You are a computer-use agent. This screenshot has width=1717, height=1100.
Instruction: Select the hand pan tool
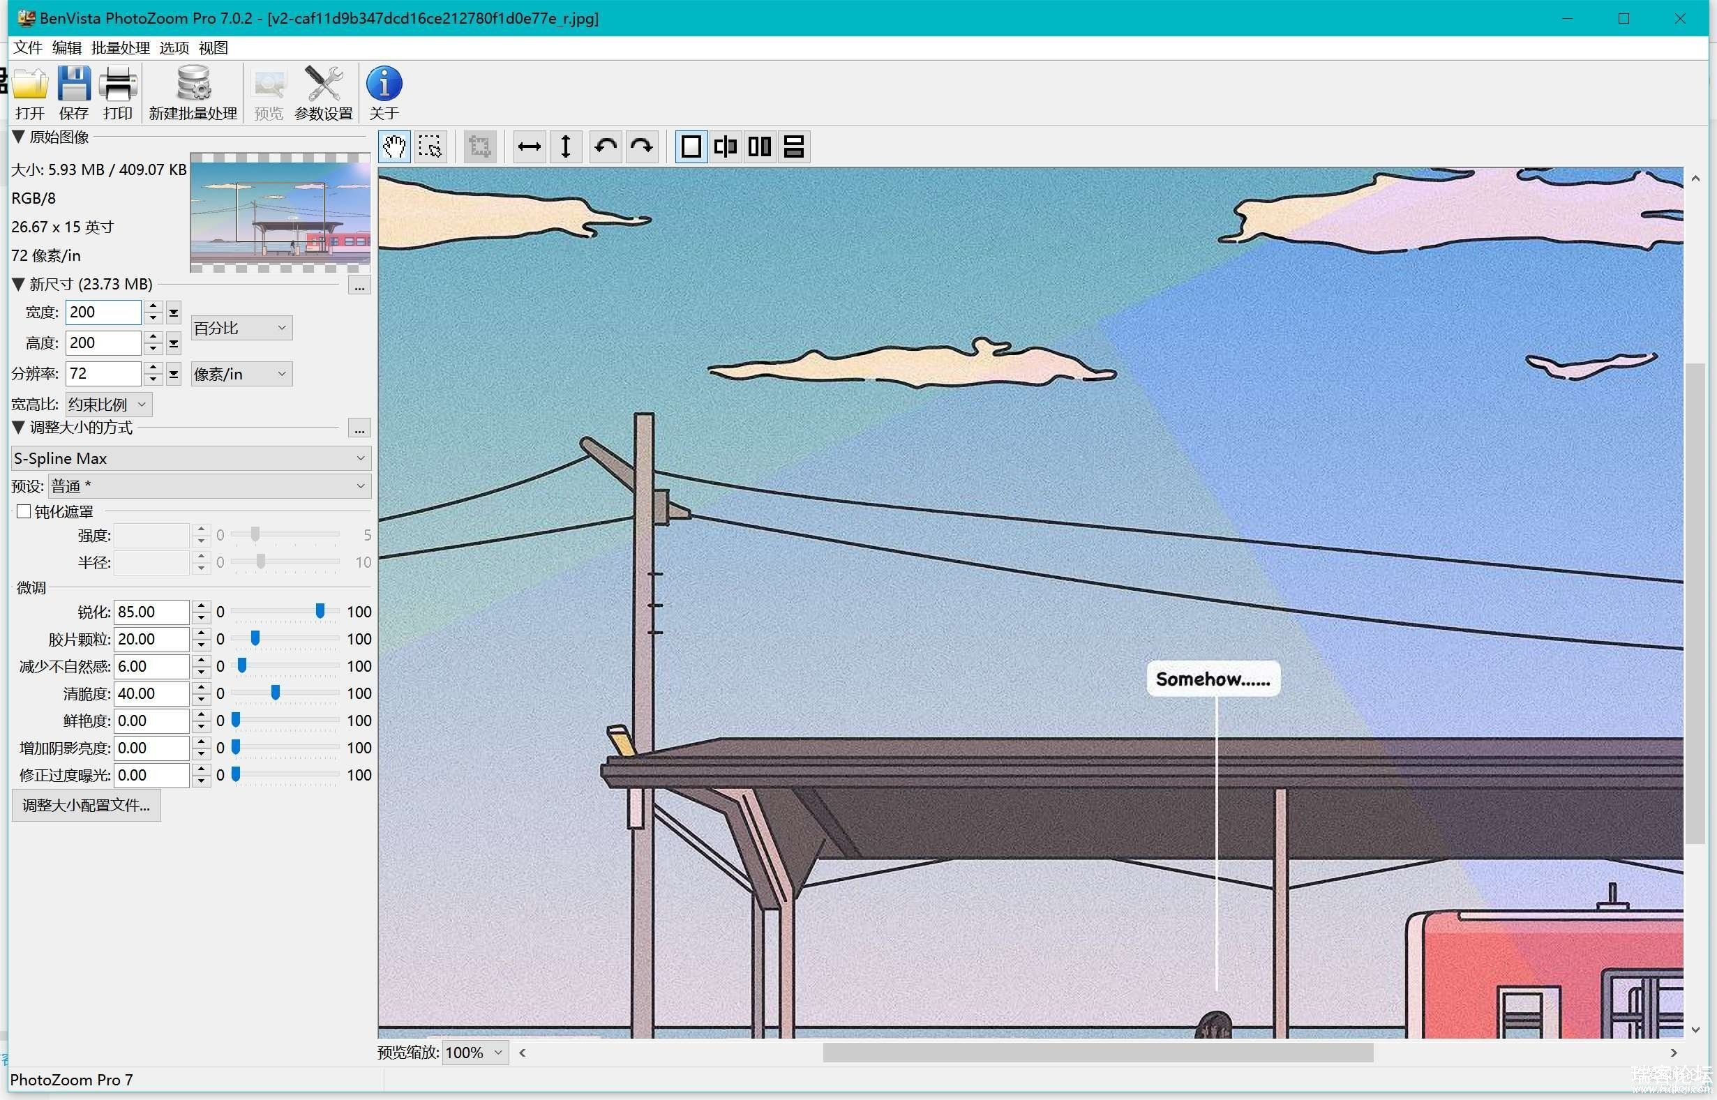[x=394, y=146]
